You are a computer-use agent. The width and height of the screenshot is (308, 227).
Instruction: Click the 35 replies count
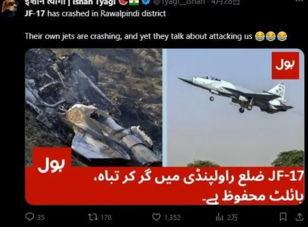41,218
